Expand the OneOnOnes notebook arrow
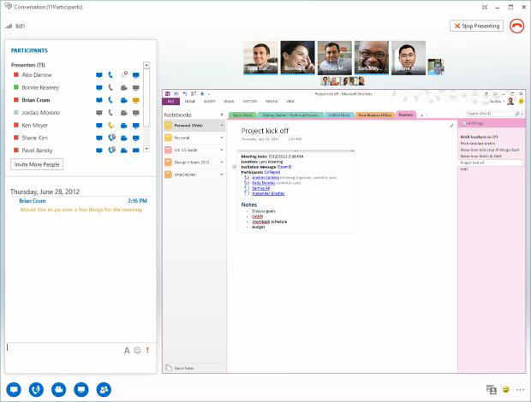The height and width of the screenshot is (402, 531). coord(222,174)
